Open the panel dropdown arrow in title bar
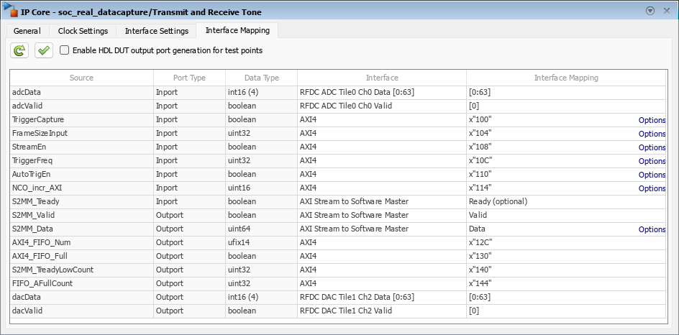 click(x=650, y=11)
